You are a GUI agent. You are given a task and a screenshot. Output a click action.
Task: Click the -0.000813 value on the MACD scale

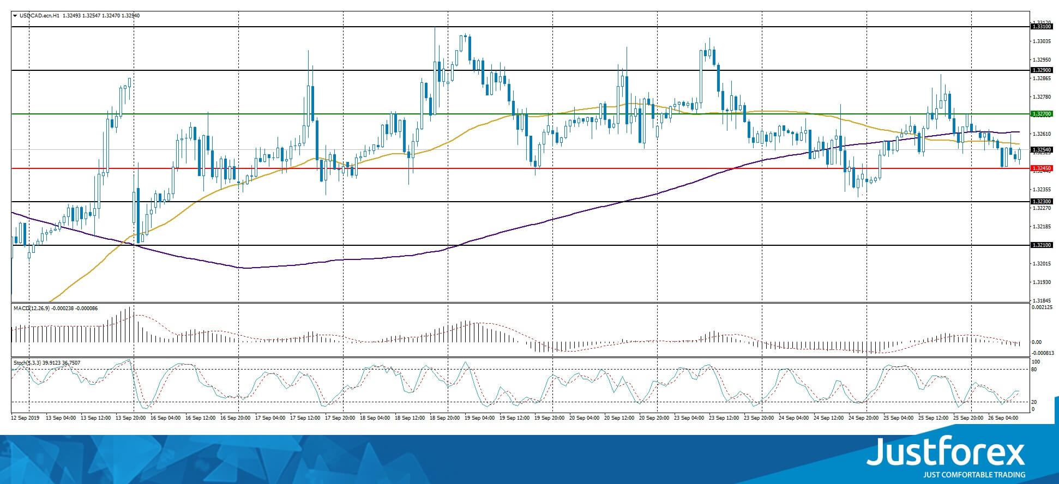(1043, 353)
